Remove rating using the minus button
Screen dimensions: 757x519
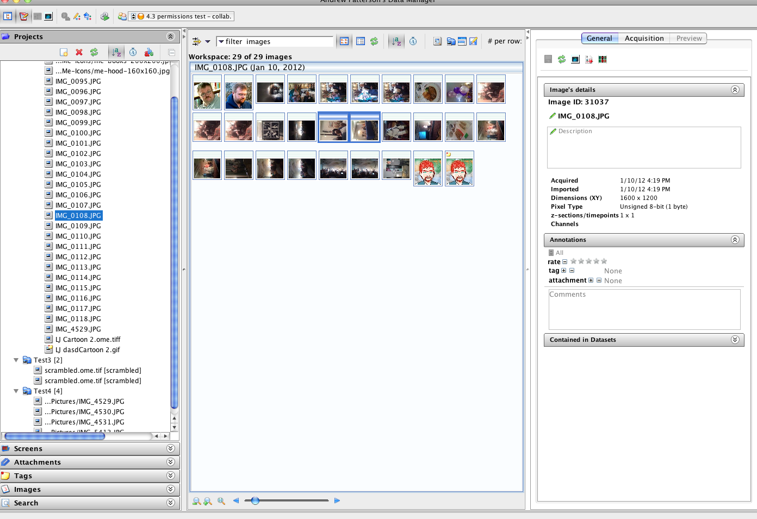pos(564,262)
